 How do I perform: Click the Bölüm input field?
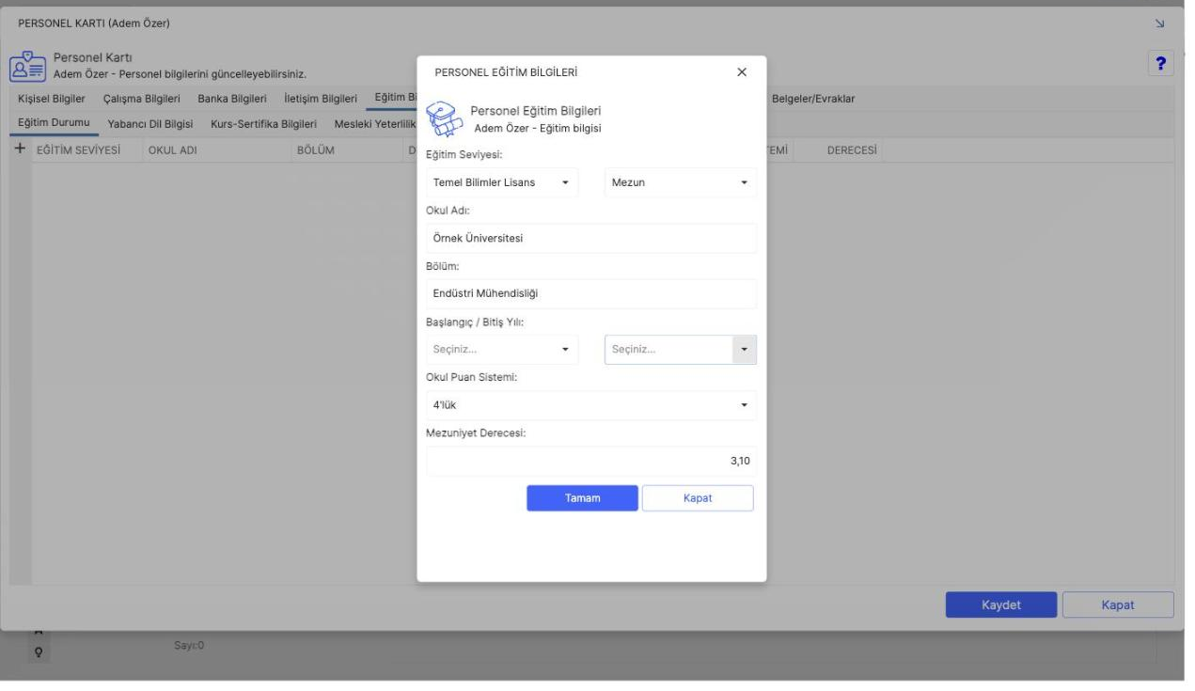click(591, 293)
